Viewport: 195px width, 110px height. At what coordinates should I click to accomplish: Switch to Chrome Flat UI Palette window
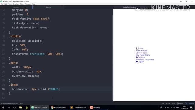point(59,108)
